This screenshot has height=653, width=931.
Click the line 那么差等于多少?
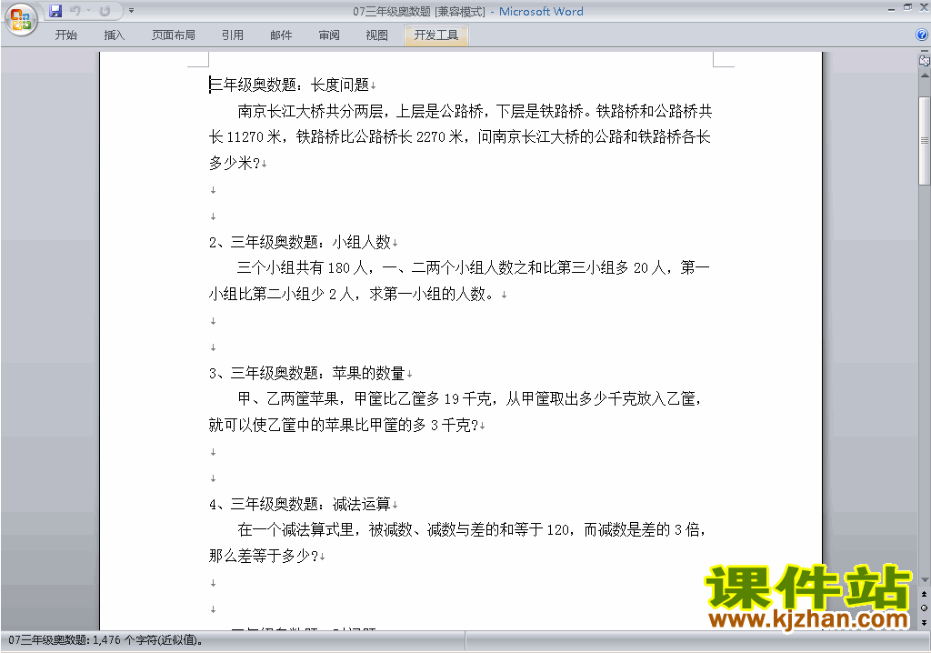coord(264,557)
